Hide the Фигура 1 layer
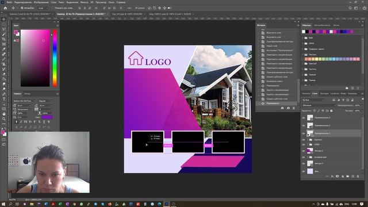Image resolution: width=368 pixels, height=207 pixels. click(304, 163)
